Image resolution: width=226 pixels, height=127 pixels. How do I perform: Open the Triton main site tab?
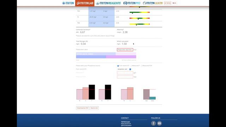click(68, 3)
